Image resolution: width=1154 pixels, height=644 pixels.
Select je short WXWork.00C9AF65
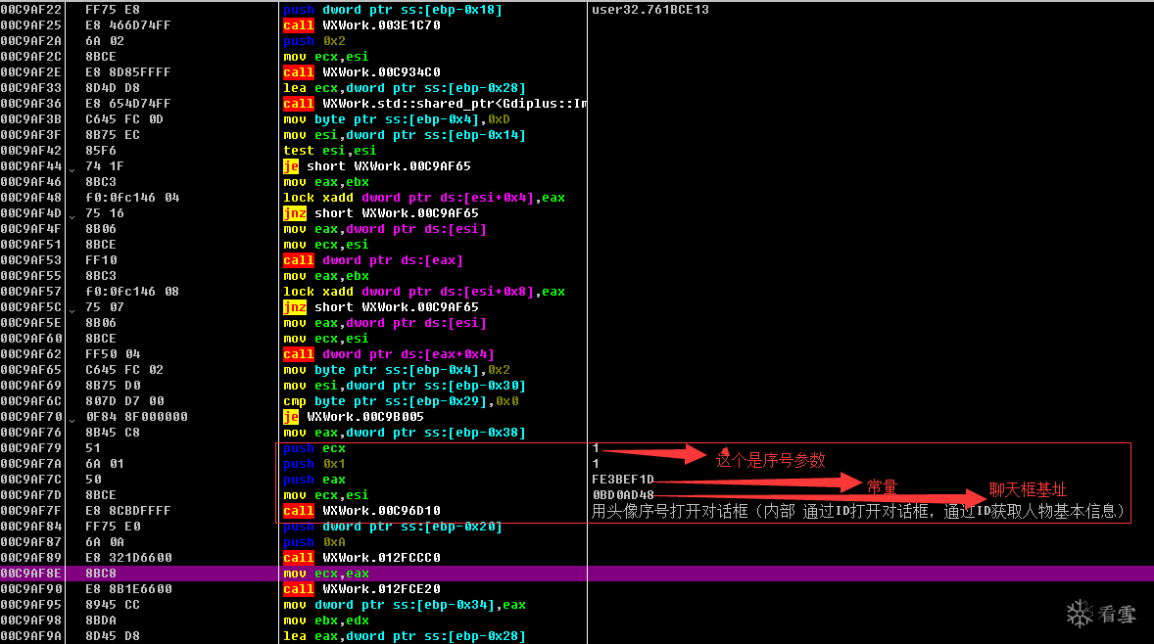coord(377,166)
